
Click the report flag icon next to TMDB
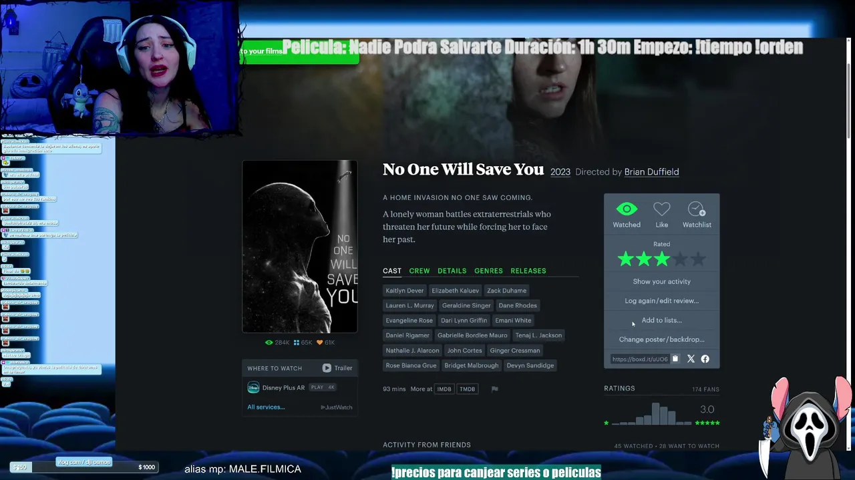point(494,389)
